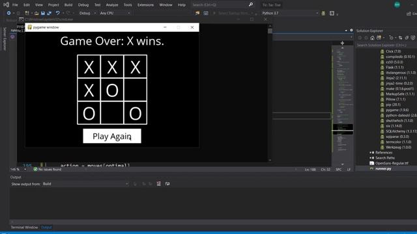Click the switch views icon in Solution Explorer
The width and height of the screenshot is (417, 234).
point(379,38)
